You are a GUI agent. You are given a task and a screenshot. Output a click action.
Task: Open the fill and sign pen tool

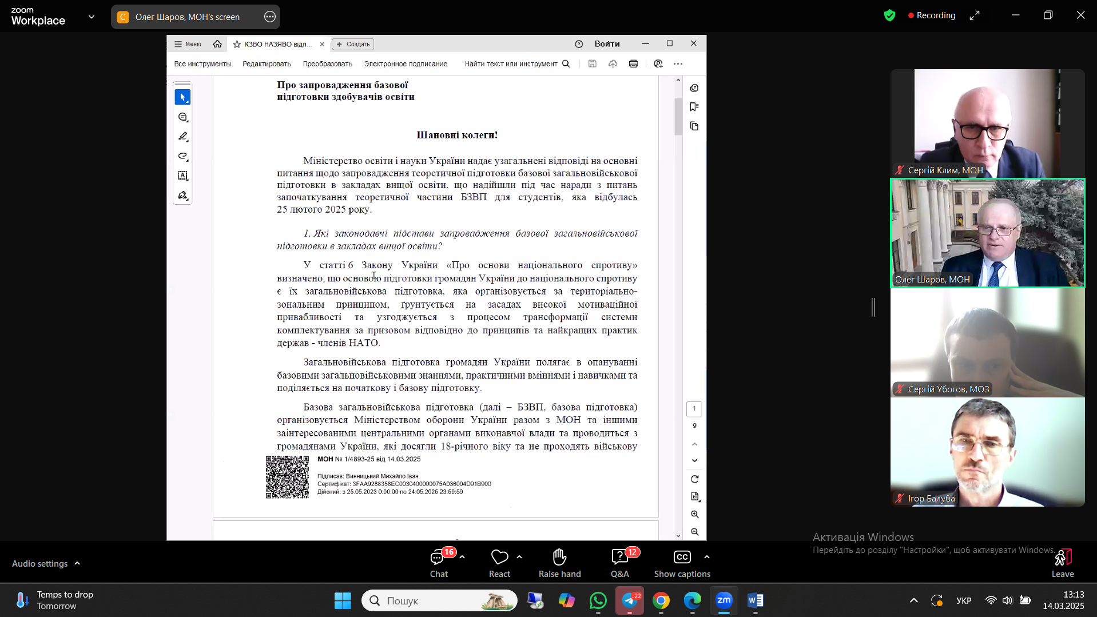182,196
